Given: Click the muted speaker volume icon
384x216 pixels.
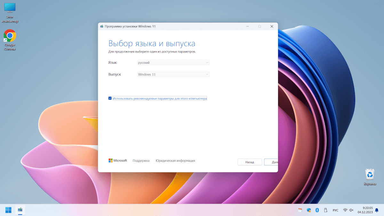Looking at the screenshot, I should (x=351, y=210).
